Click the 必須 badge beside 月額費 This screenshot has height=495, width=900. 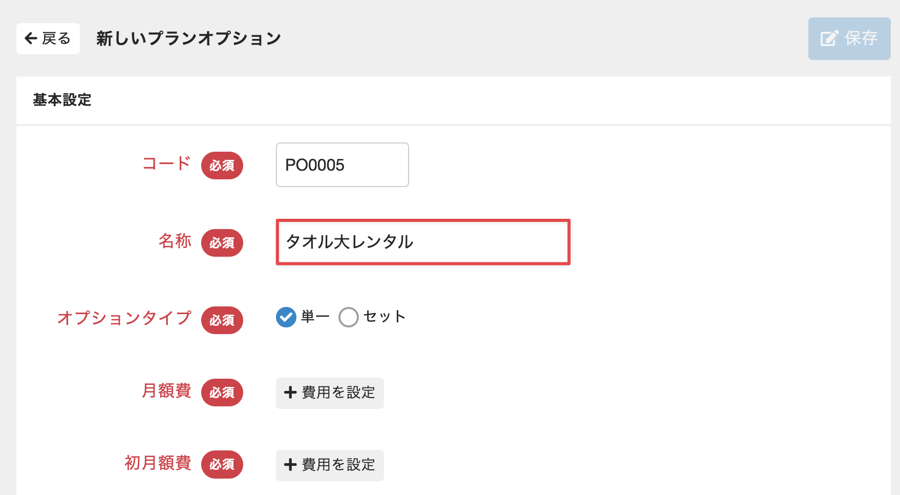[222, 393]
